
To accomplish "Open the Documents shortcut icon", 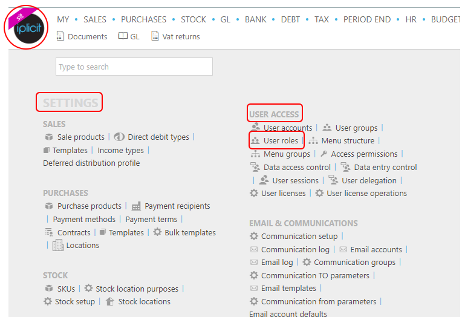I will point(60,36).
